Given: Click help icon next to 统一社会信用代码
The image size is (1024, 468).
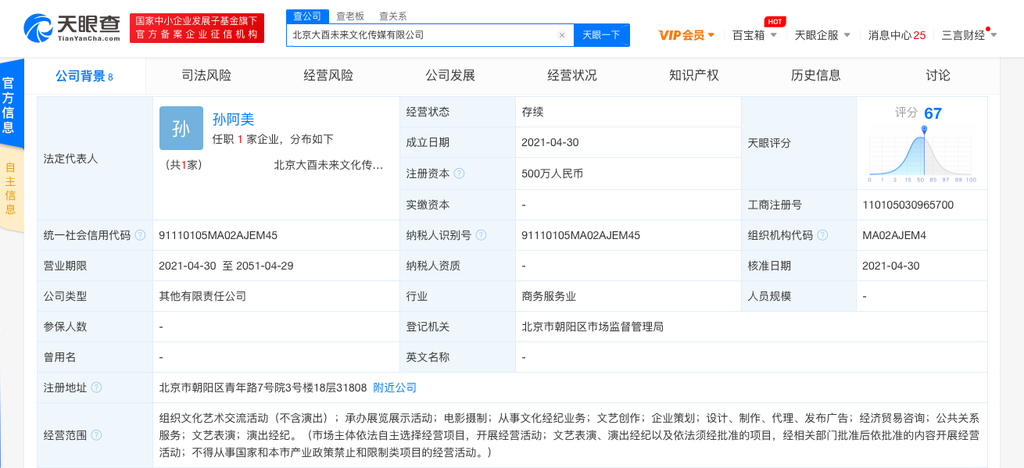Looking at the screenshot, I should [140, 235].
